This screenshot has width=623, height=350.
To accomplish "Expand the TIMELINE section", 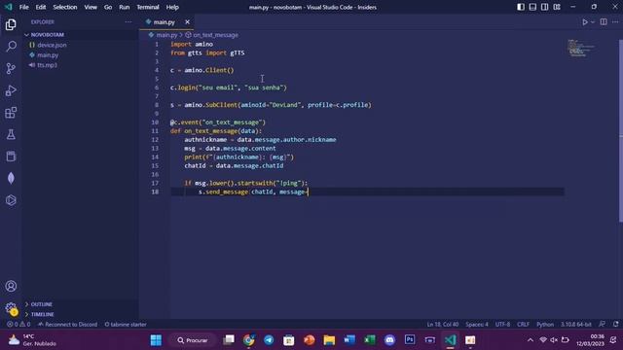I will coord(42,314).
